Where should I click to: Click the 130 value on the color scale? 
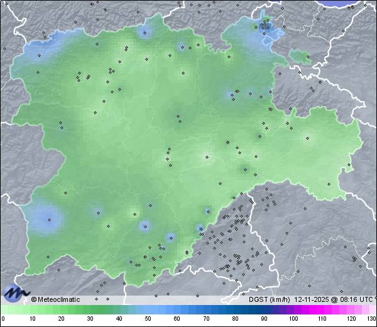click(371, 319)
